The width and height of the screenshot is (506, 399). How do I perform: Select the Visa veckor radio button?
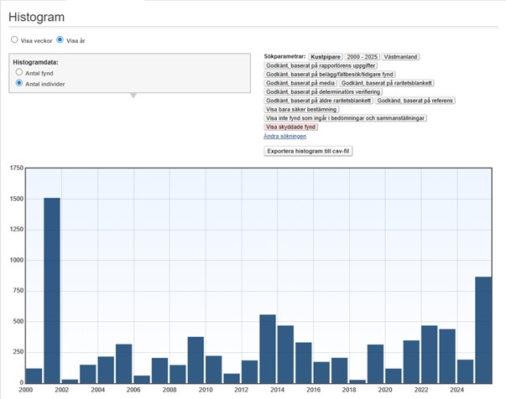(x=14, y=39)
